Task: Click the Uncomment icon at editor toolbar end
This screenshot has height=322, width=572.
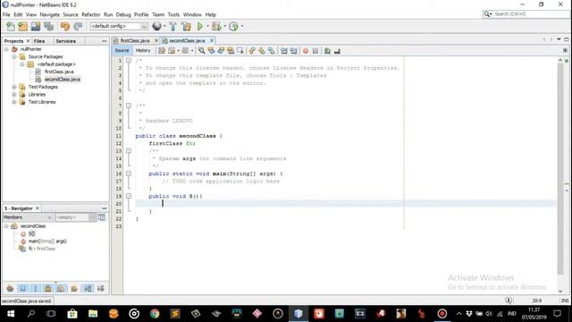Action: (x=337, y=51)
